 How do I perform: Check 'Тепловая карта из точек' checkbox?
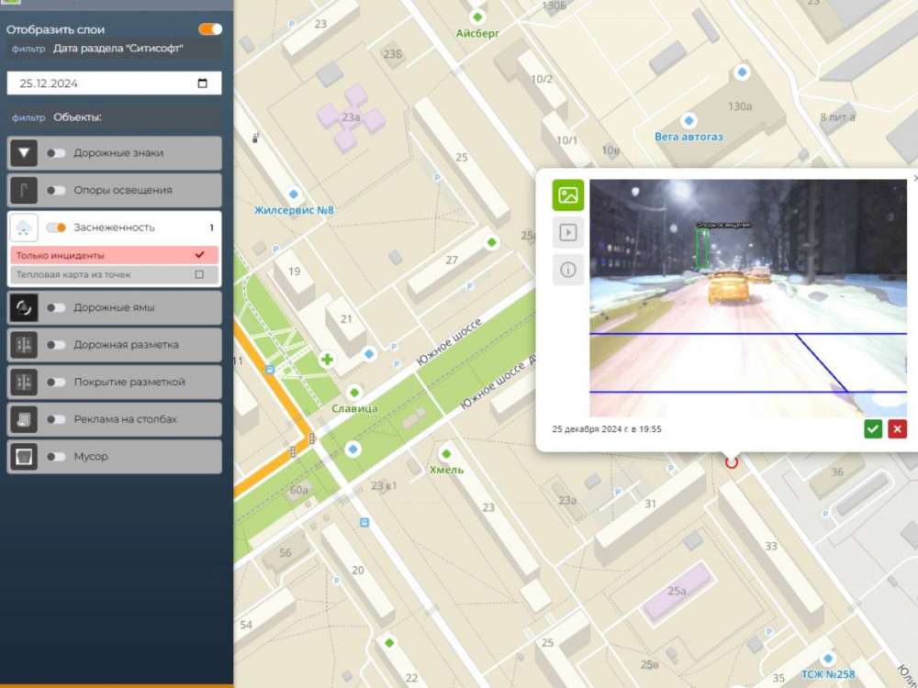[x=199, y=274]
